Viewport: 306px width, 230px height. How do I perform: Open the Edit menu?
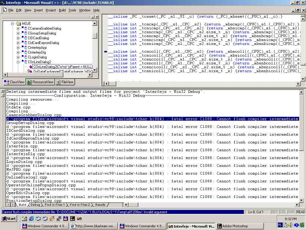point(19,10)
